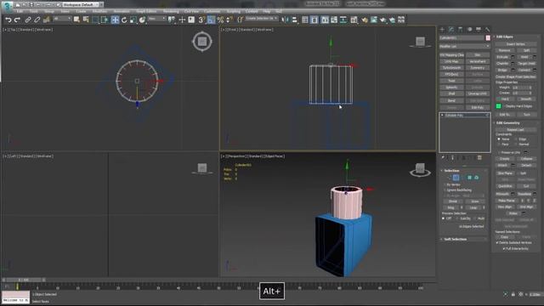
Task: Select Edge sub-object level icon
Action: point(456,178)
